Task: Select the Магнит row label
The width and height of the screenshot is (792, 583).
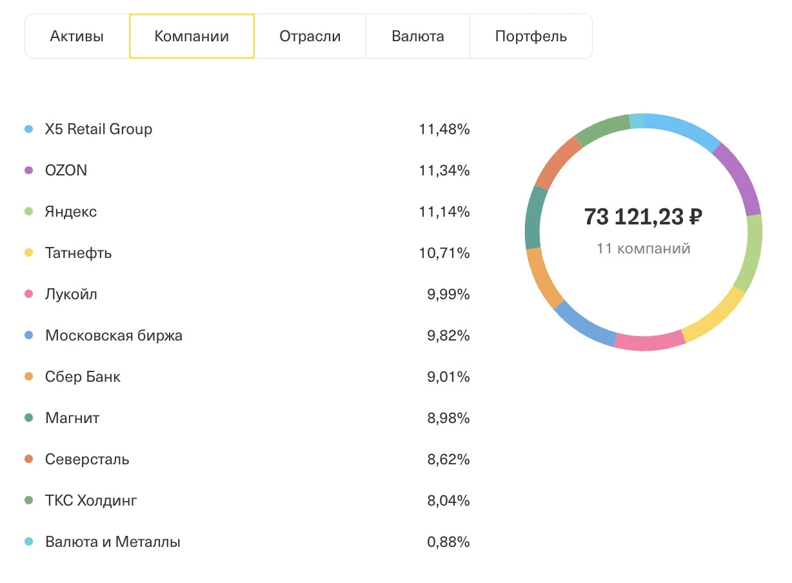Action: 72,418
